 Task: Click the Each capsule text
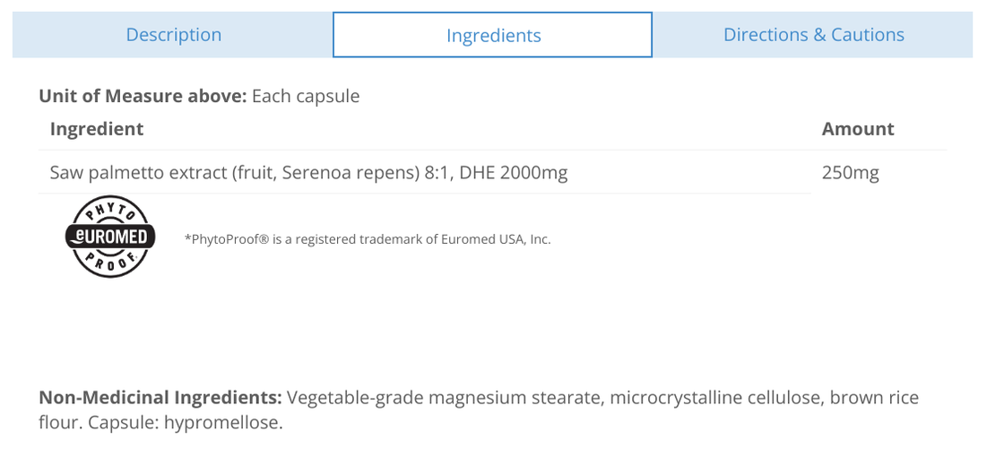pos(306,96)
